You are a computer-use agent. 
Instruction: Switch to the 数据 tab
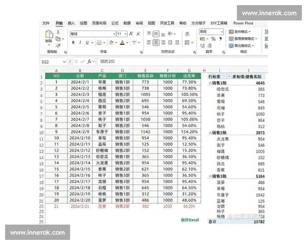(127, 23)
